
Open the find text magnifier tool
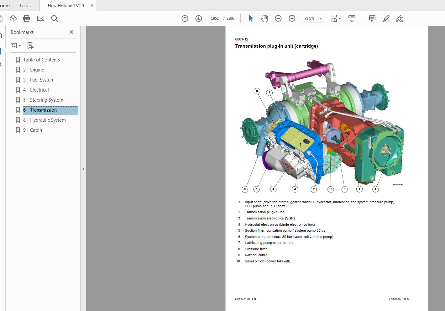coord(55,18)
